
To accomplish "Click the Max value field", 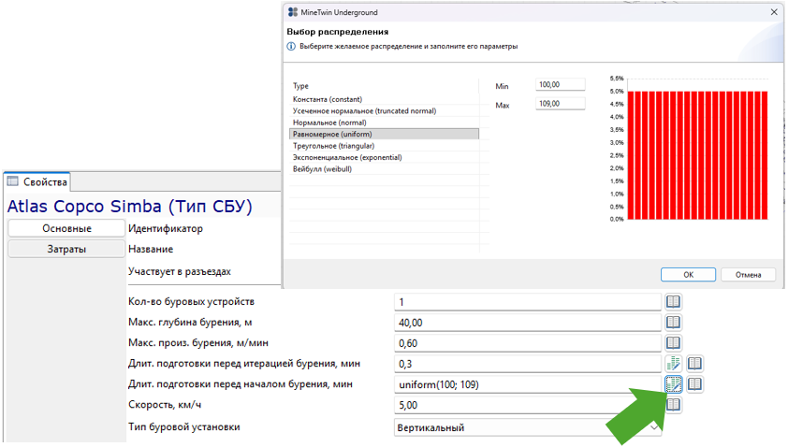I will pos(561,104).
